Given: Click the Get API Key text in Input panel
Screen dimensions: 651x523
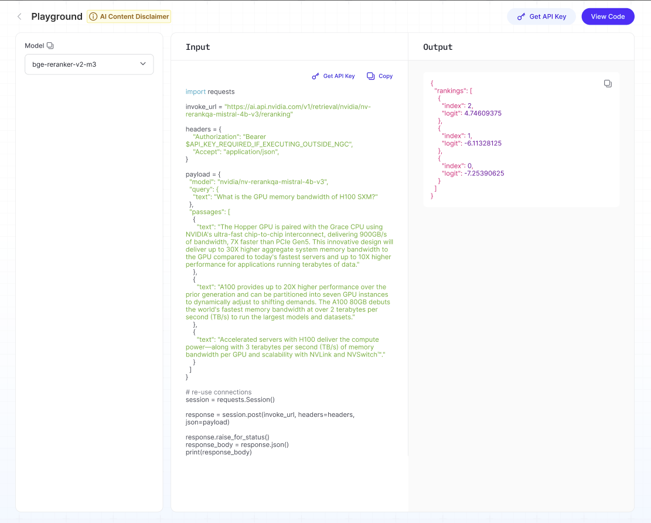Looking at the screenshot, I should point(339,76).
